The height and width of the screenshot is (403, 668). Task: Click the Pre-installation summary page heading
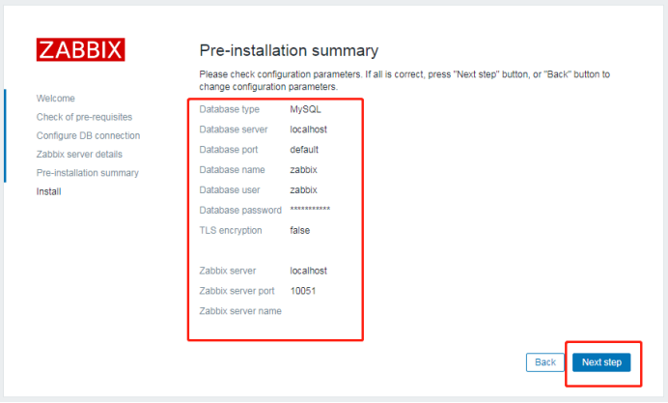click(289, 50)
